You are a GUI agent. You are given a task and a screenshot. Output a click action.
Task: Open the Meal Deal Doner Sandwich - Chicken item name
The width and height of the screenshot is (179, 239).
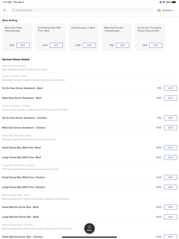pos(24,128)
